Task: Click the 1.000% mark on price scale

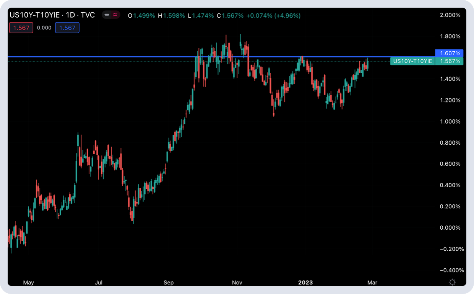Action: [x=450, y=121]
